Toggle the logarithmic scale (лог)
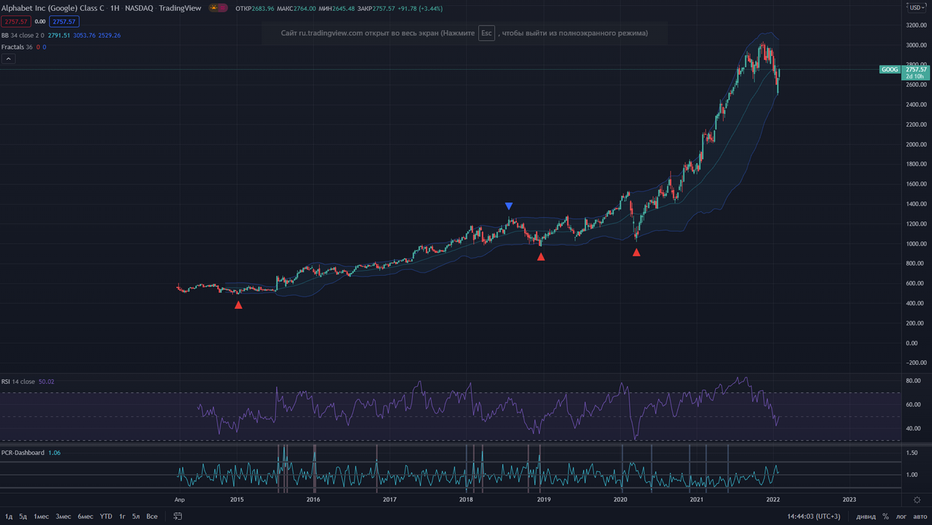This screenshot has height=525, width=932. click(x=901, y=516)
